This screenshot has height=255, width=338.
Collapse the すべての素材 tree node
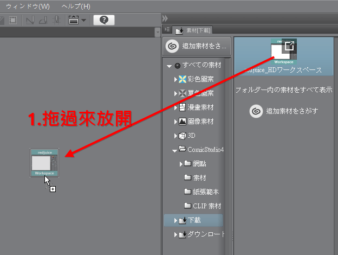click(x=170, y=66)
